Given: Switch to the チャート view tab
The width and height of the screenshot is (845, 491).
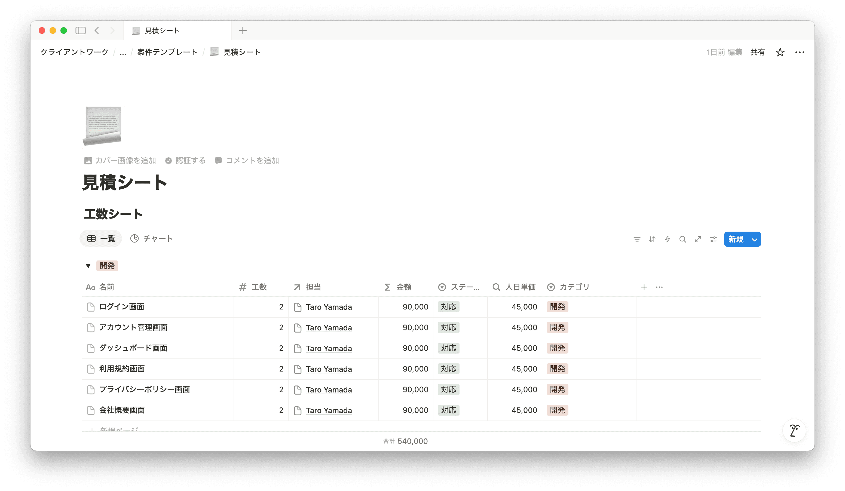Looking at the screenshot, I should tap(152, 239).
